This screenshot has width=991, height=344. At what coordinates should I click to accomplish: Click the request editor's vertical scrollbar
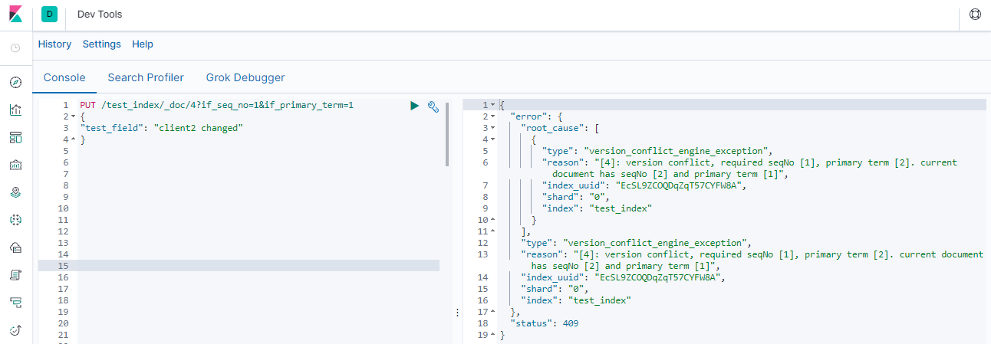click(x=447, y=134)
